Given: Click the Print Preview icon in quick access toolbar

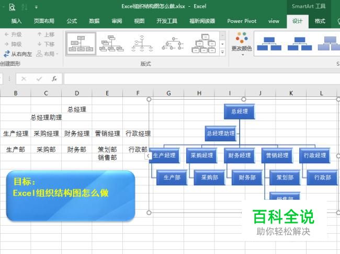Looking at the screenshot, I should (x=12, y=7).
